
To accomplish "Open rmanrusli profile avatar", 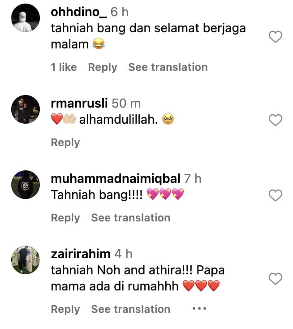I will click(26, 109).
